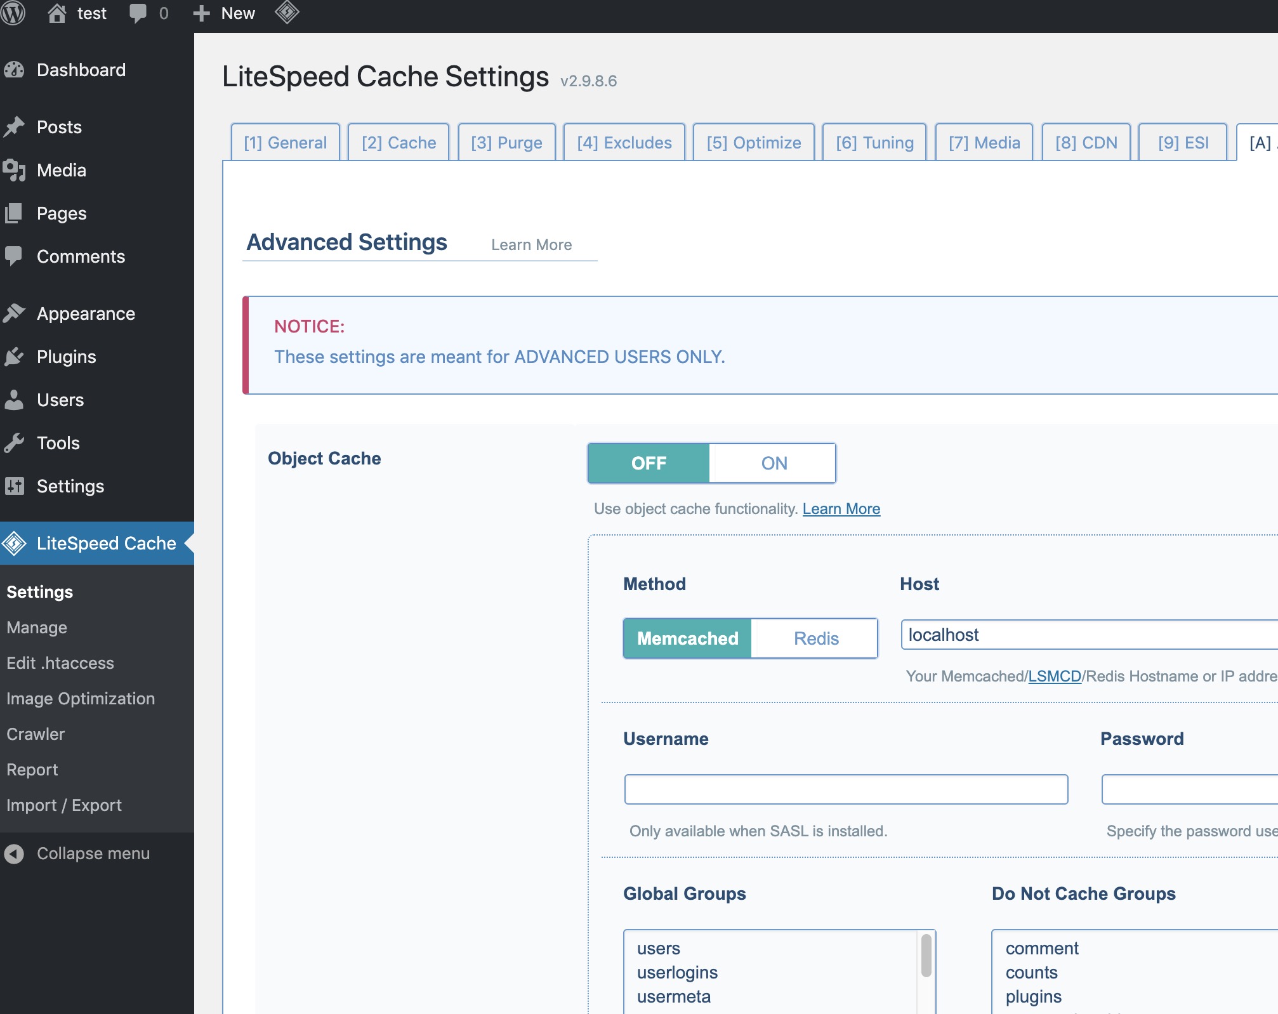Click inside the Username input field

[844, 789]
